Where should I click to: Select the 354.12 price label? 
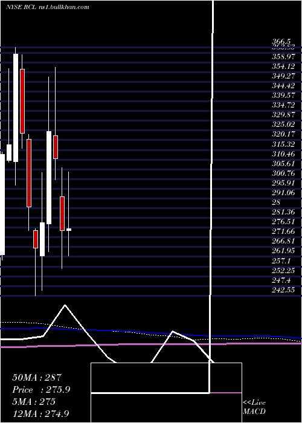click(283, 66)
